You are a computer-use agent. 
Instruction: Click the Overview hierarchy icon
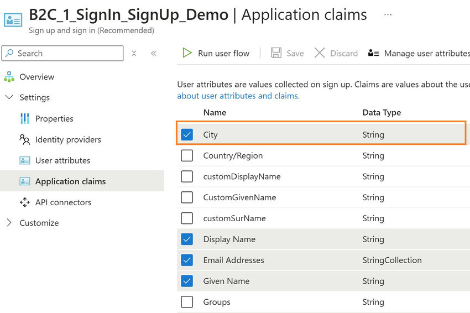tap(9, 77)
